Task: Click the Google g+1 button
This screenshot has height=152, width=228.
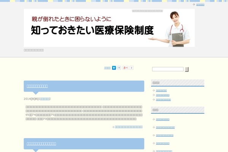Action: [x=125, y=68]
